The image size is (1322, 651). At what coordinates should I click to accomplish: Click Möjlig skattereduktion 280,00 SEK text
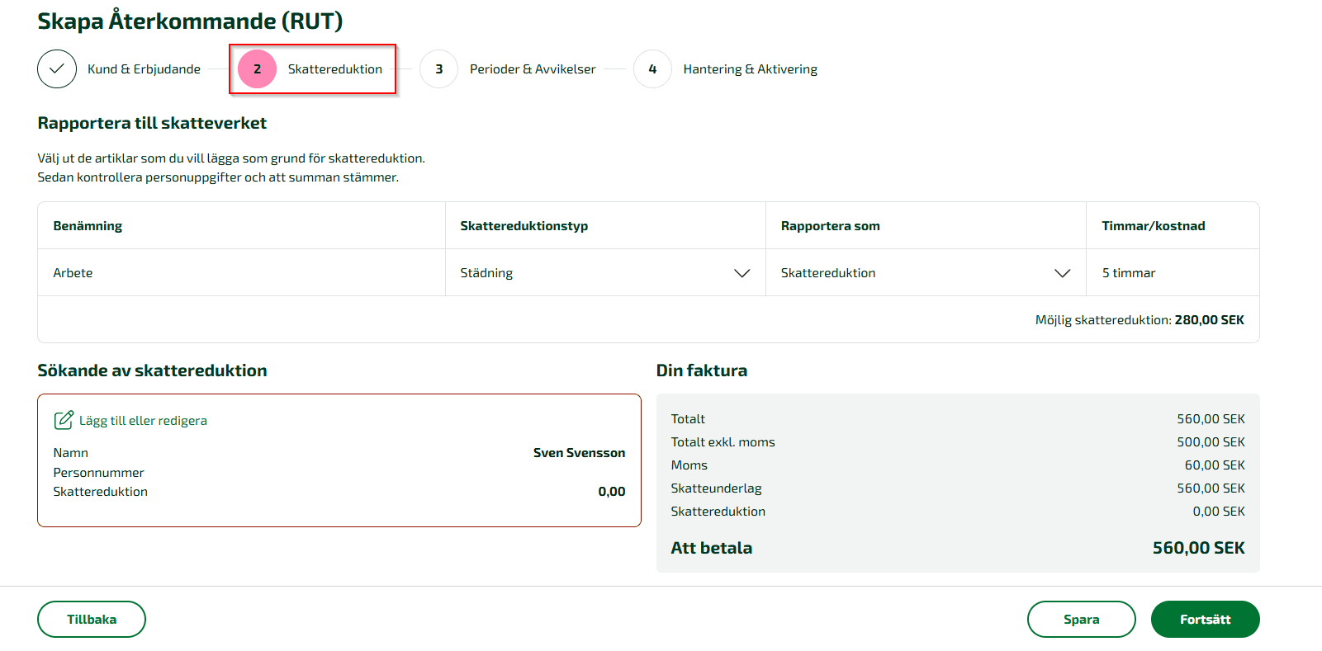[x=1140, y=320]
